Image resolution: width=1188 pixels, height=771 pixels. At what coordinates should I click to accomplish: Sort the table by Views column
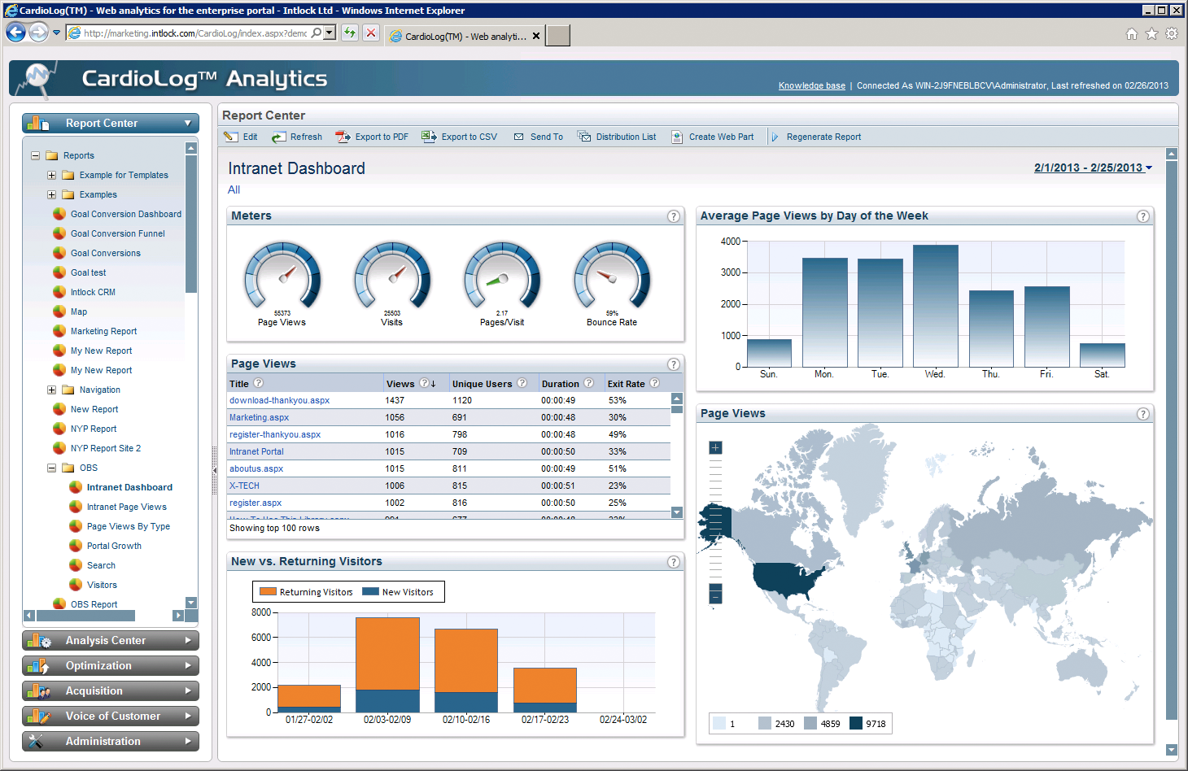[400, 384]
